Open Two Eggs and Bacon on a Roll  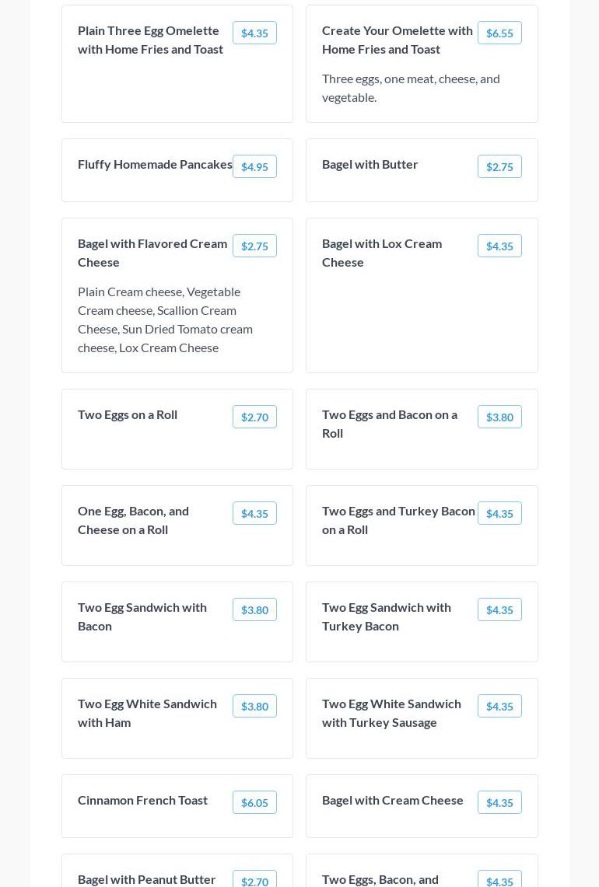[390, 424]
